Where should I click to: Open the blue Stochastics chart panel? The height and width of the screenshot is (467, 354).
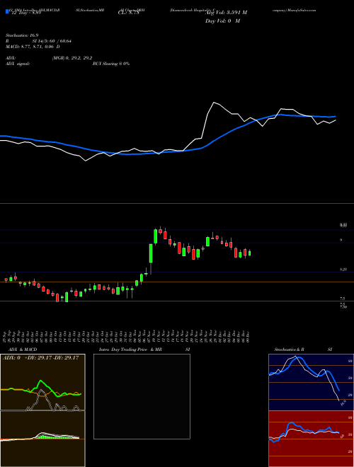[311, 382]
